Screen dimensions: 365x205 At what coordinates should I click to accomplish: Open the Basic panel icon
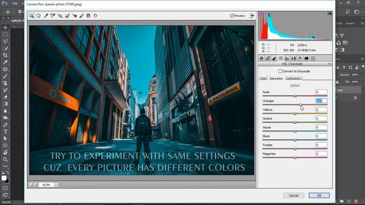click(261, 58)
